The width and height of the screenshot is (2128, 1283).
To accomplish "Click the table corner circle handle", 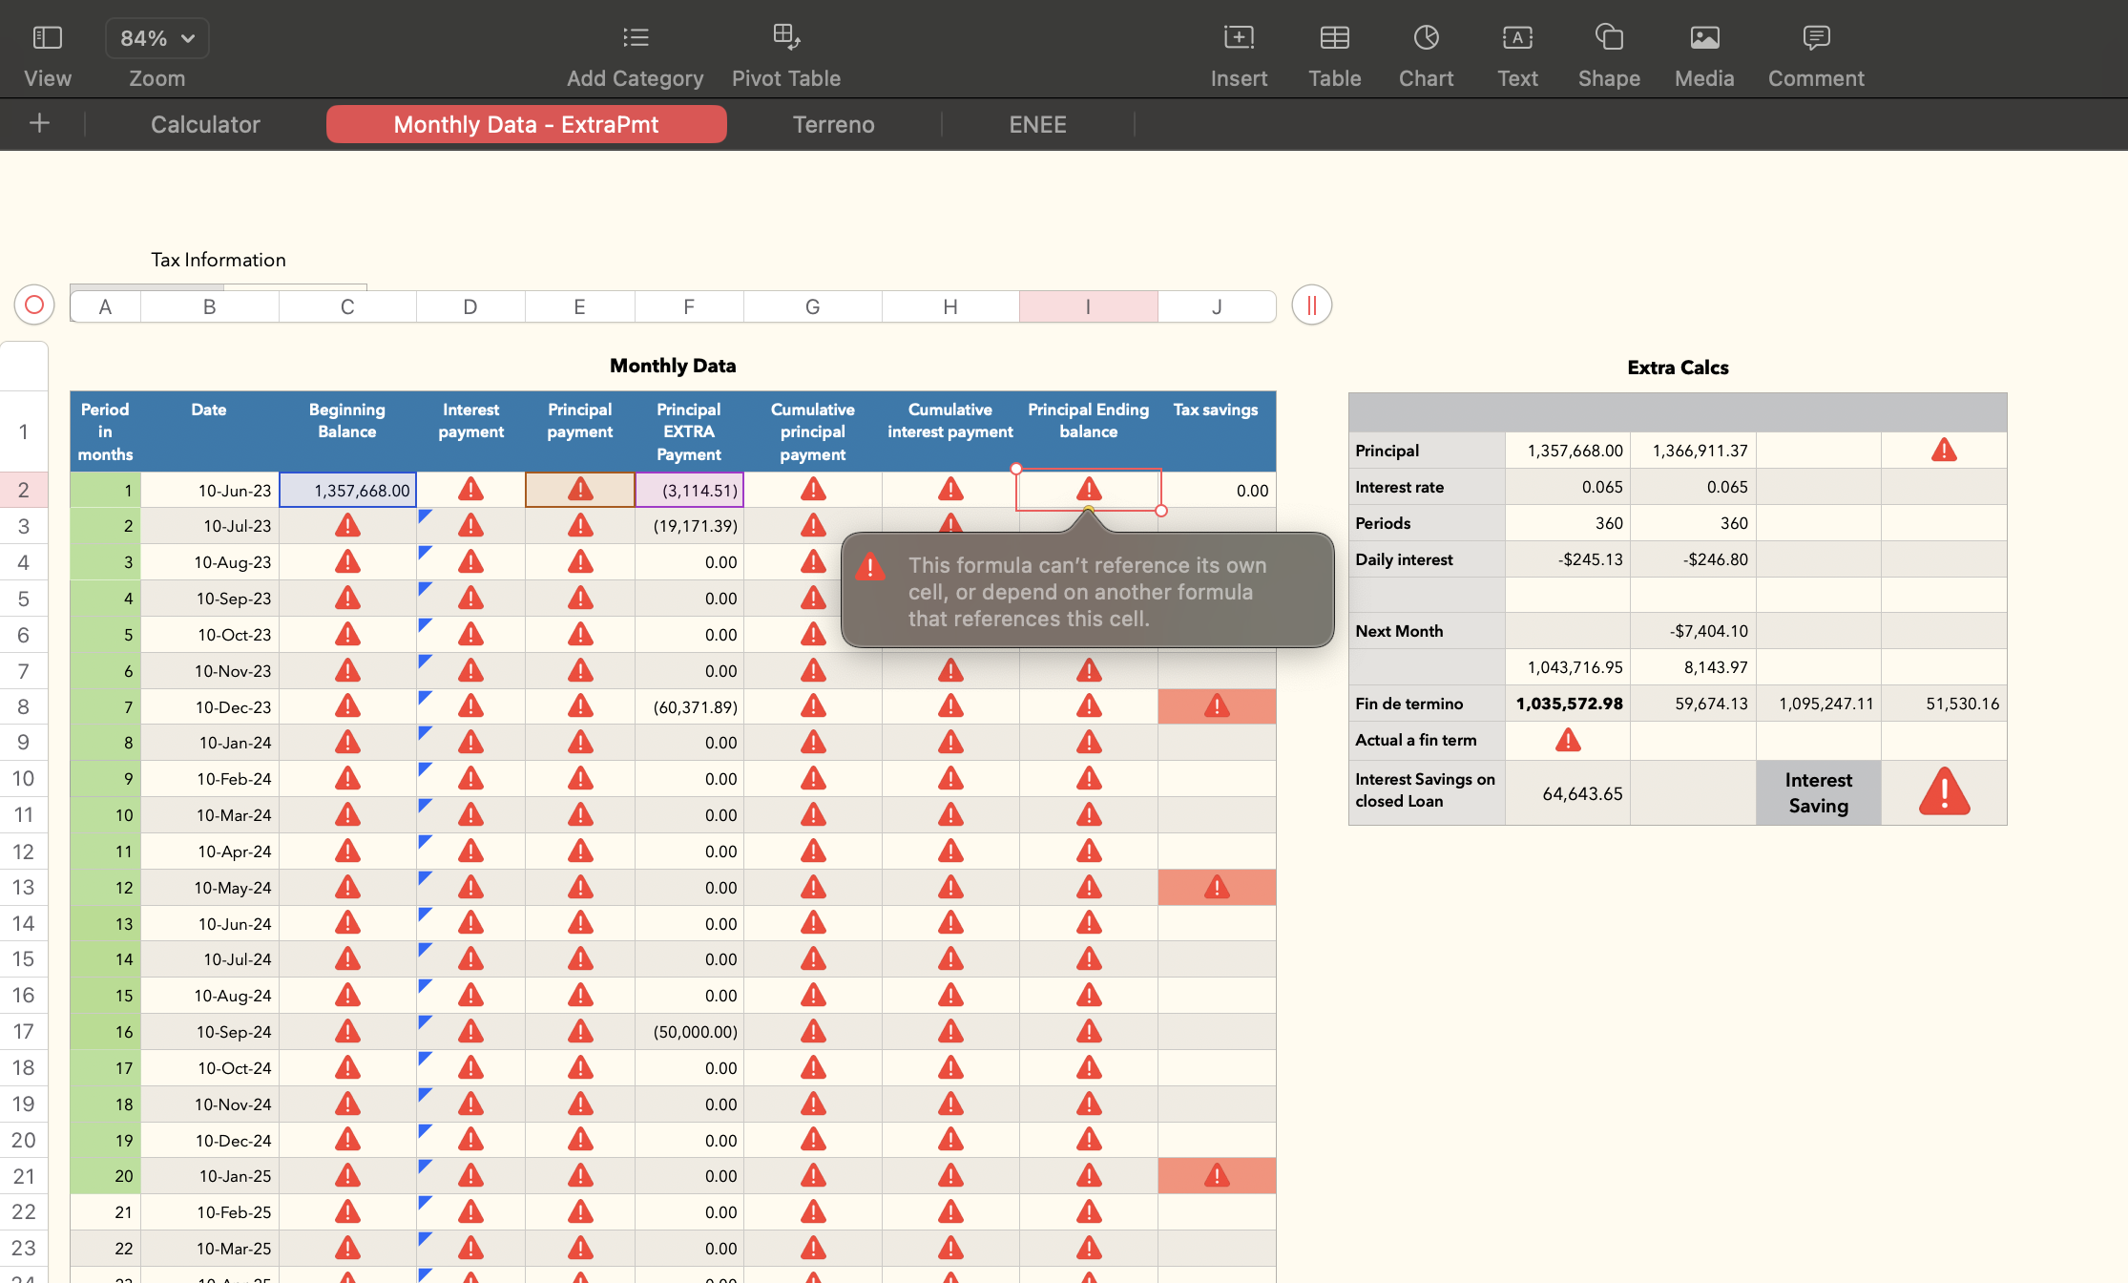I will [34, 305].
